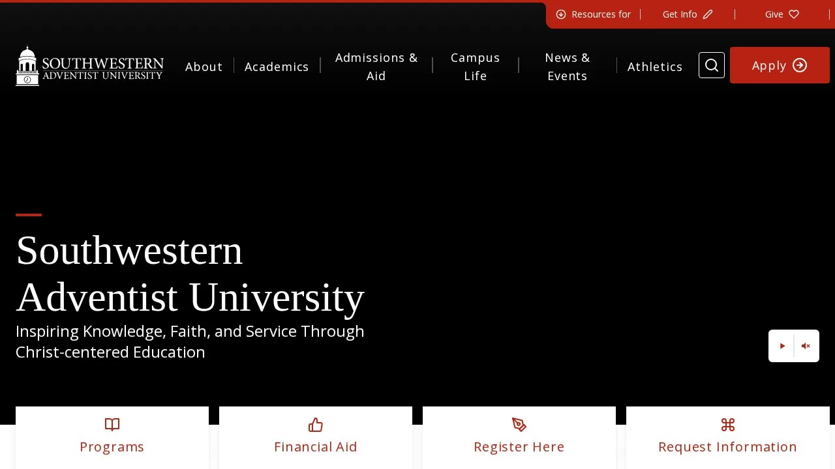Open the Athletics menu
Screen dimensions: 835x469
(655, 66)
